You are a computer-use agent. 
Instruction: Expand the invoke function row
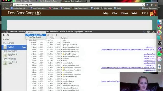pos(62,61)
